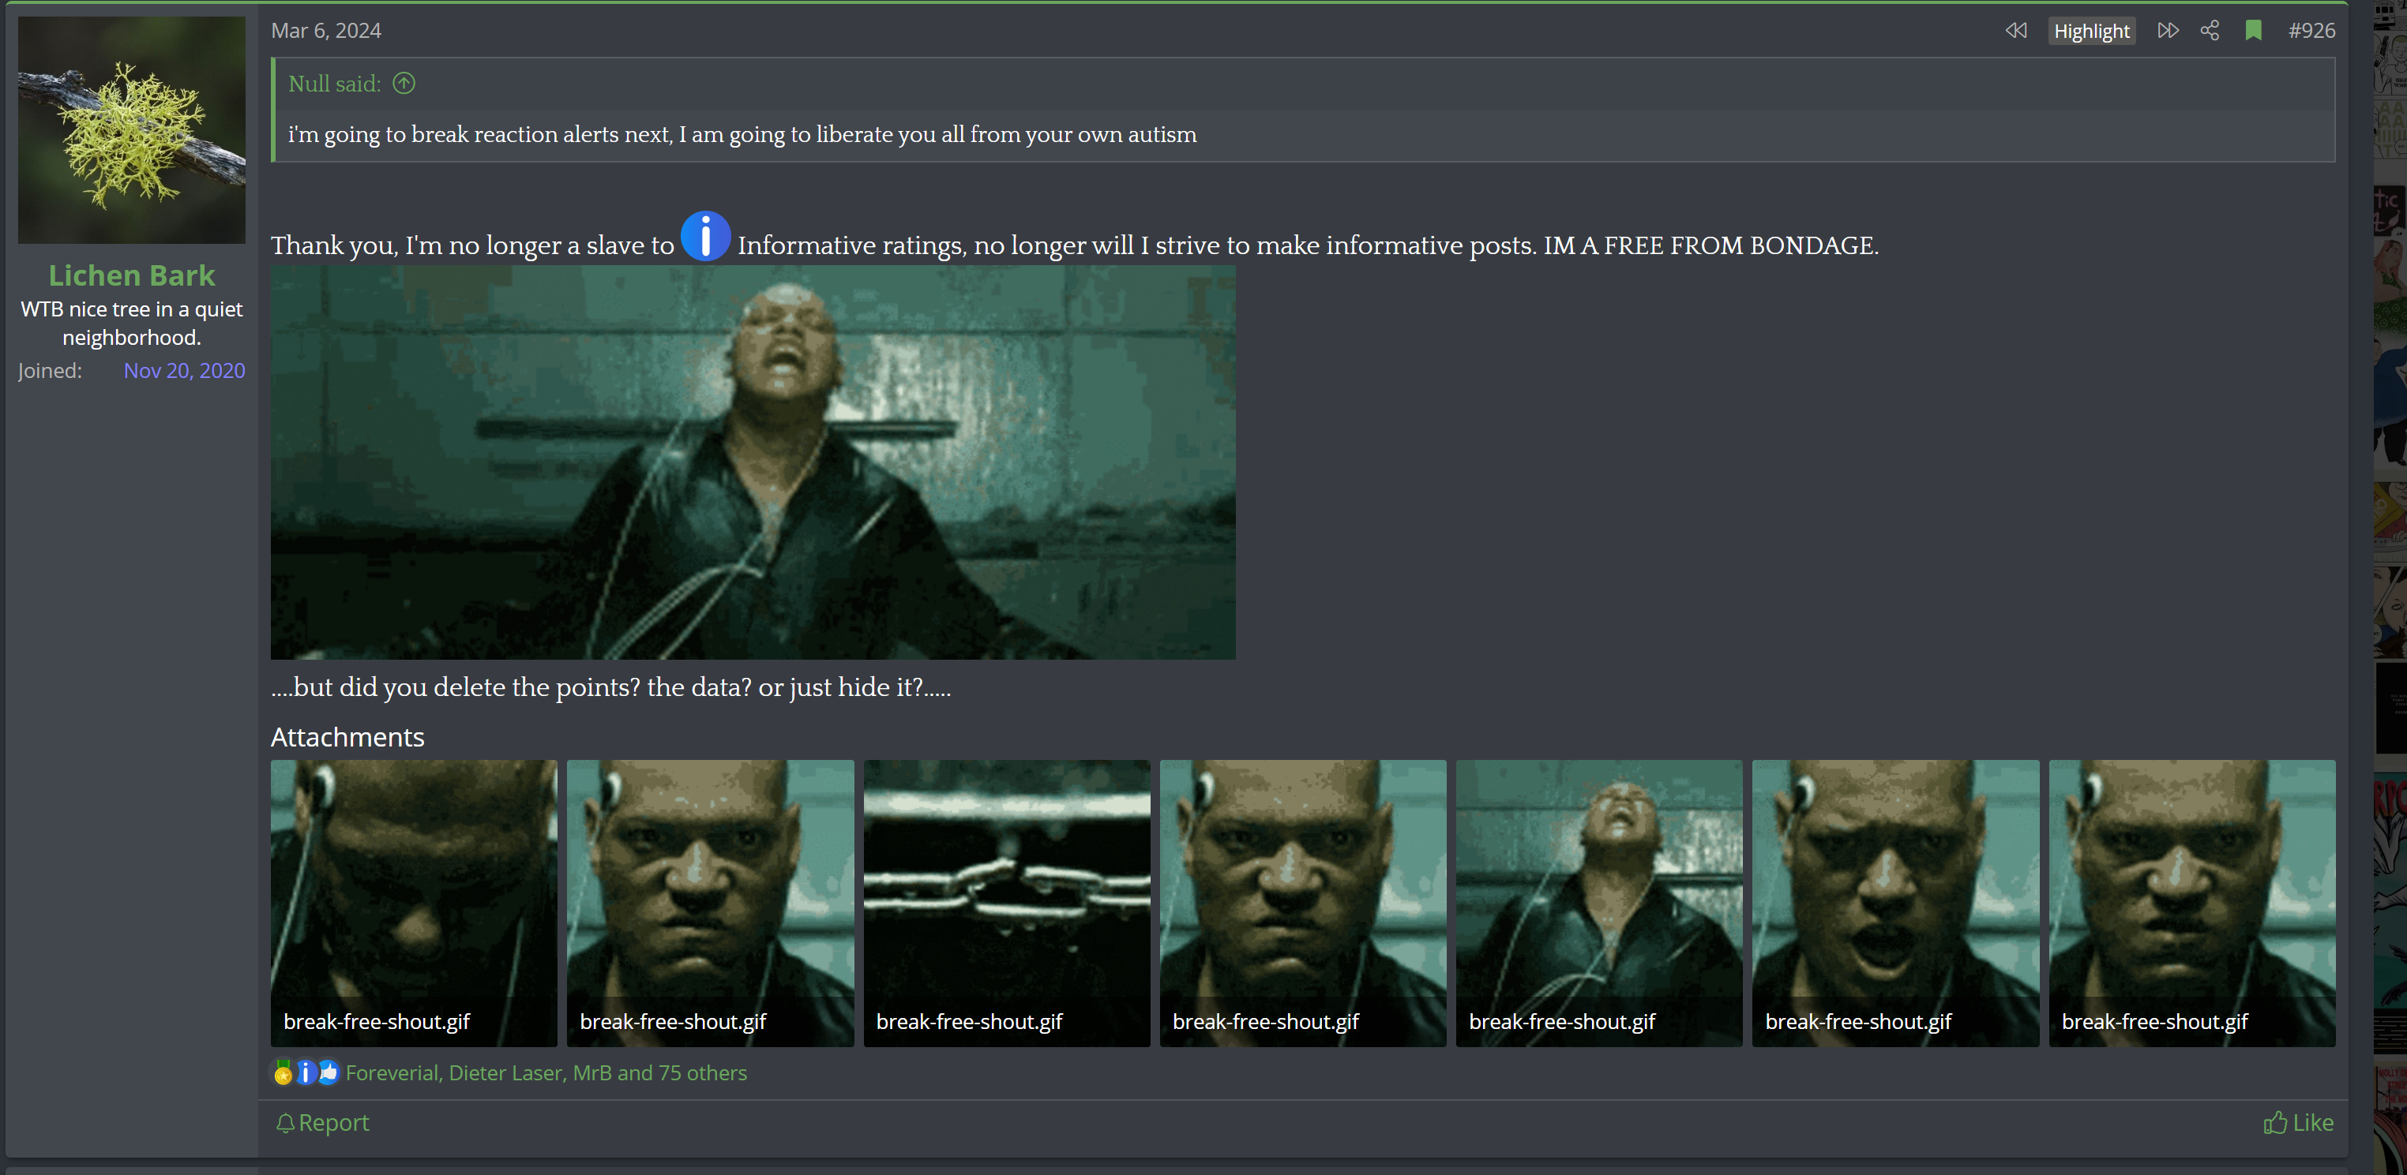
Task: Click quoted text about breaking reaction alerts
Action: pos(742,134)
